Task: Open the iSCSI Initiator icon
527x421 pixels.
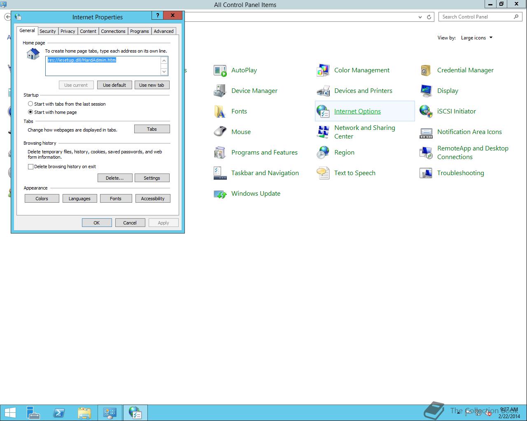Action: tap(426, 111)
